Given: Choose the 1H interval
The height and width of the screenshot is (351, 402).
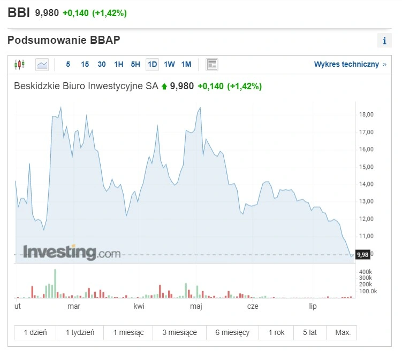Looking at the screenshot, I should [x=119, y=64].
